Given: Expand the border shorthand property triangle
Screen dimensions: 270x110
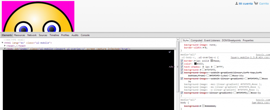Looking at the screenshot, I should point(195,61).
